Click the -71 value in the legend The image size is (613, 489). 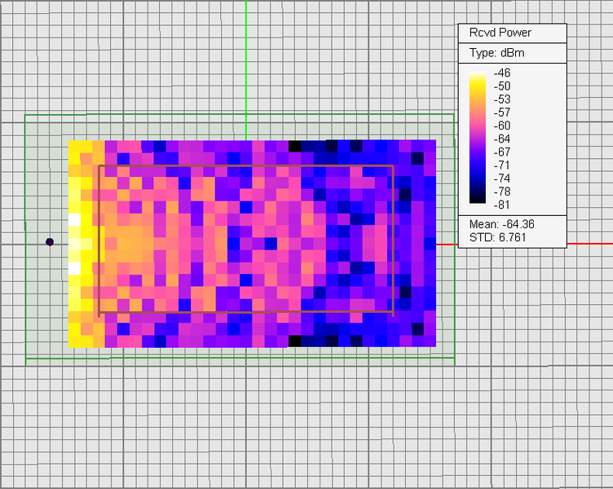(x=502, y=165)
